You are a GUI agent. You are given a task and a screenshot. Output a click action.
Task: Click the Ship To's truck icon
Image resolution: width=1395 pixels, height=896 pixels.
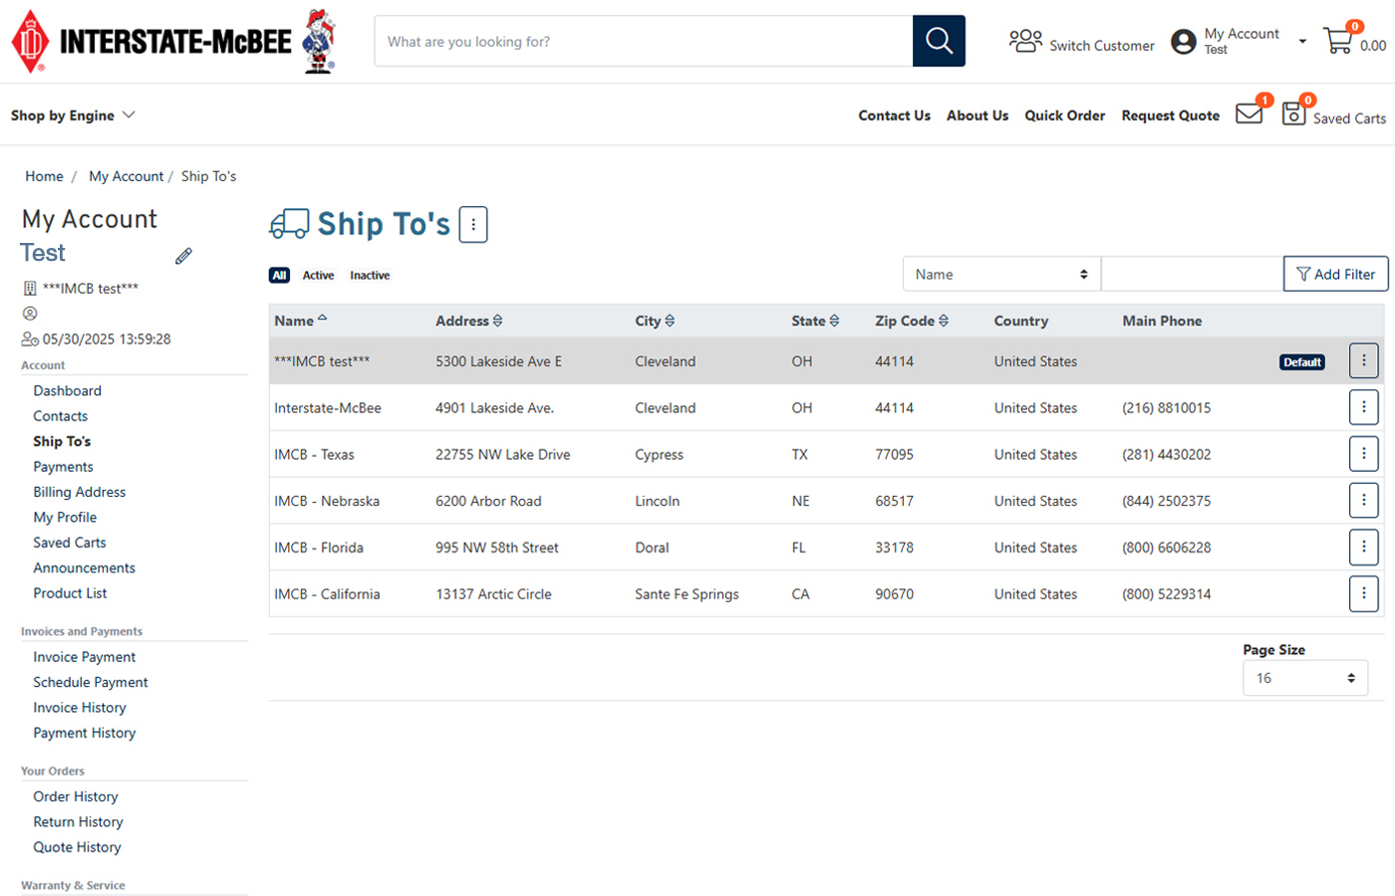coord(289,224)
